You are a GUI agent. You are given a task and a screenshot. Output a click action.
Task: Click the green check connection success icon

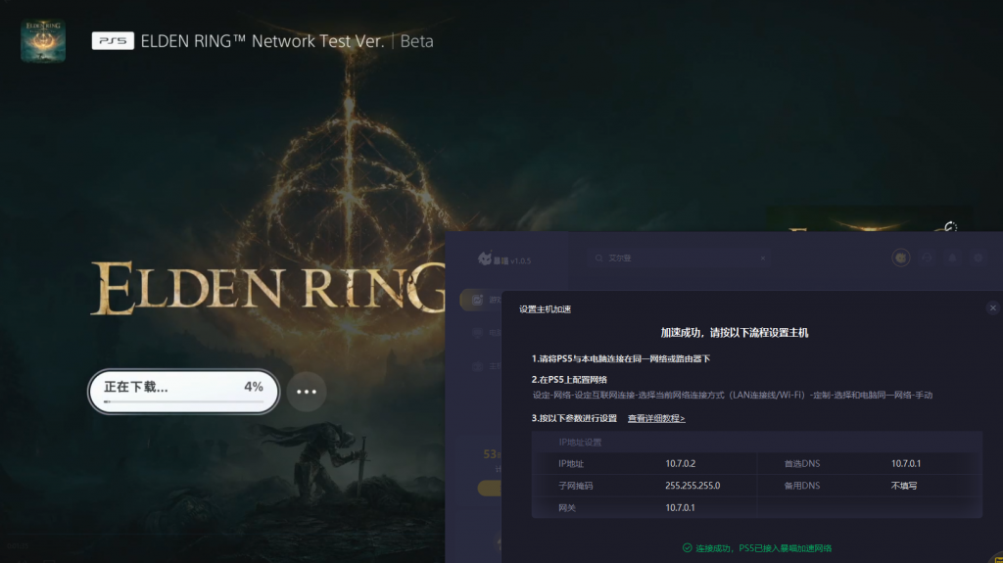click(x=687, y=547)
